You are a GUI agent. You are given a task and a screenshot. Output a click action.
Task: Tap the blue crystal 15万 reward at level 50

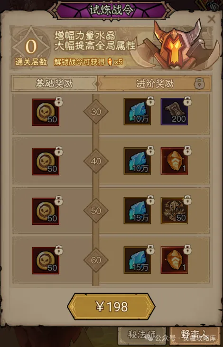click(x=137, y=211)
